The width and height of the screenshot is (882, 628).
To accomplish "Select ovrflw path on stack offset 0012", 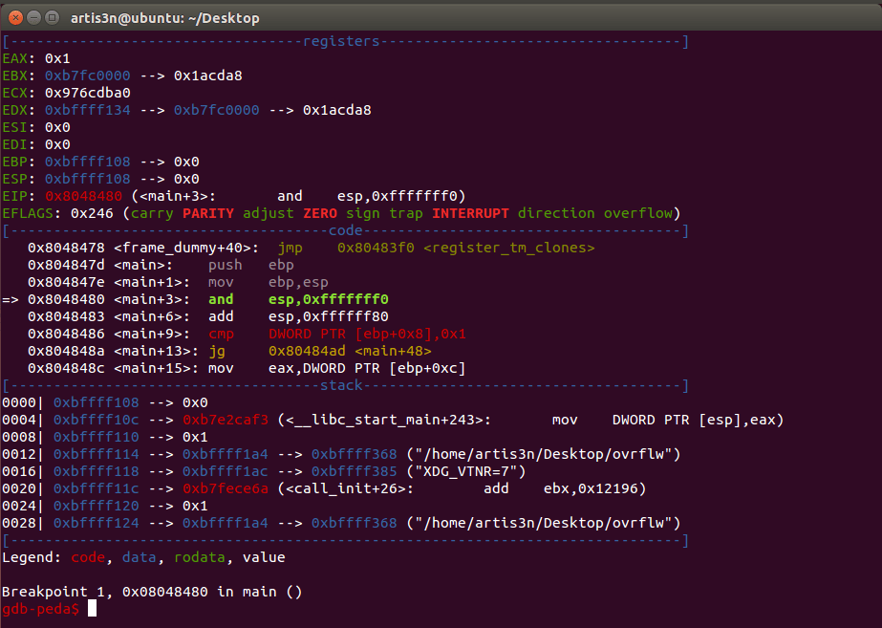I will 544,454.
